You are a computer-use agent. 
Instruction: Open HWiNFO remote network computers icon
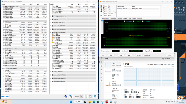[x=71, y=96]
